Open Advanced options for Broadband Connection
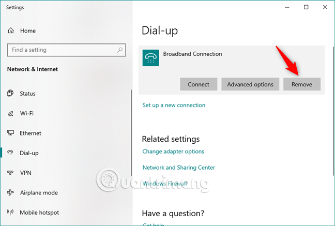Screen dimensions: 335x226 tap(250, 84)
